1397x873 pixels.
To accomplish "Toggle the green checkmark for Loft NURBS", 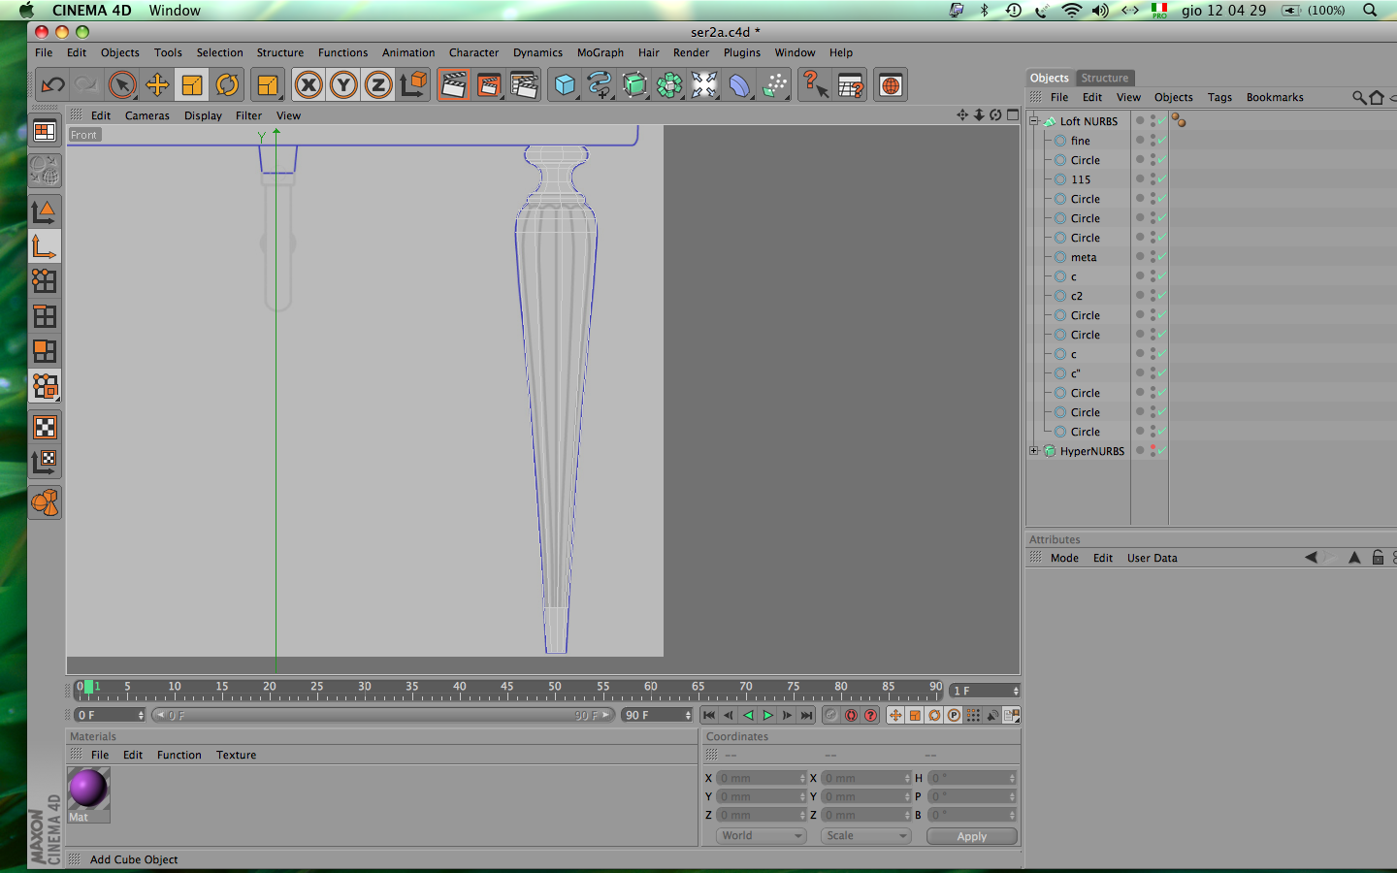I will coord(1161,121).
